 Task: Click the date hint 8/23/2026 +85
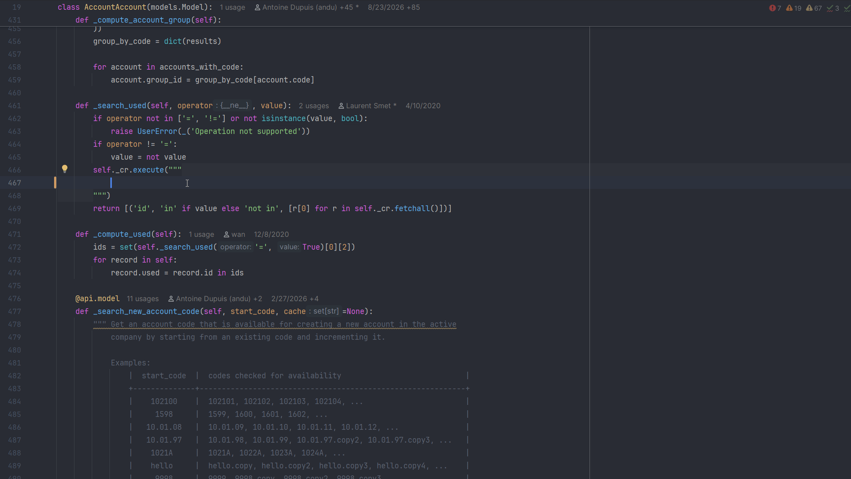click(x=394, y=8)
